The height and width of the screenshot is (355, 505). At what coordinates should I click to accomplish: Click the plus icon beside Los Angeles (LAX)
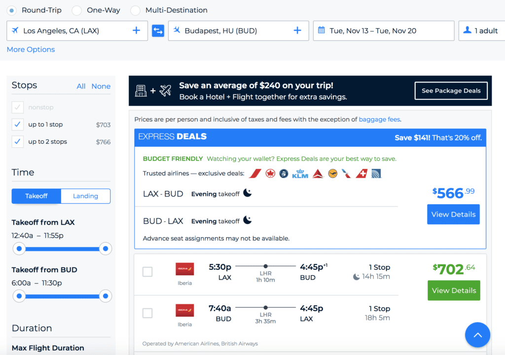[x=136, y=31]
